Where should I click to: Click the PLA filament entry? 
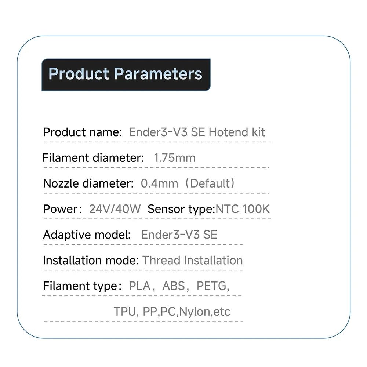click(x=139, y=286)
